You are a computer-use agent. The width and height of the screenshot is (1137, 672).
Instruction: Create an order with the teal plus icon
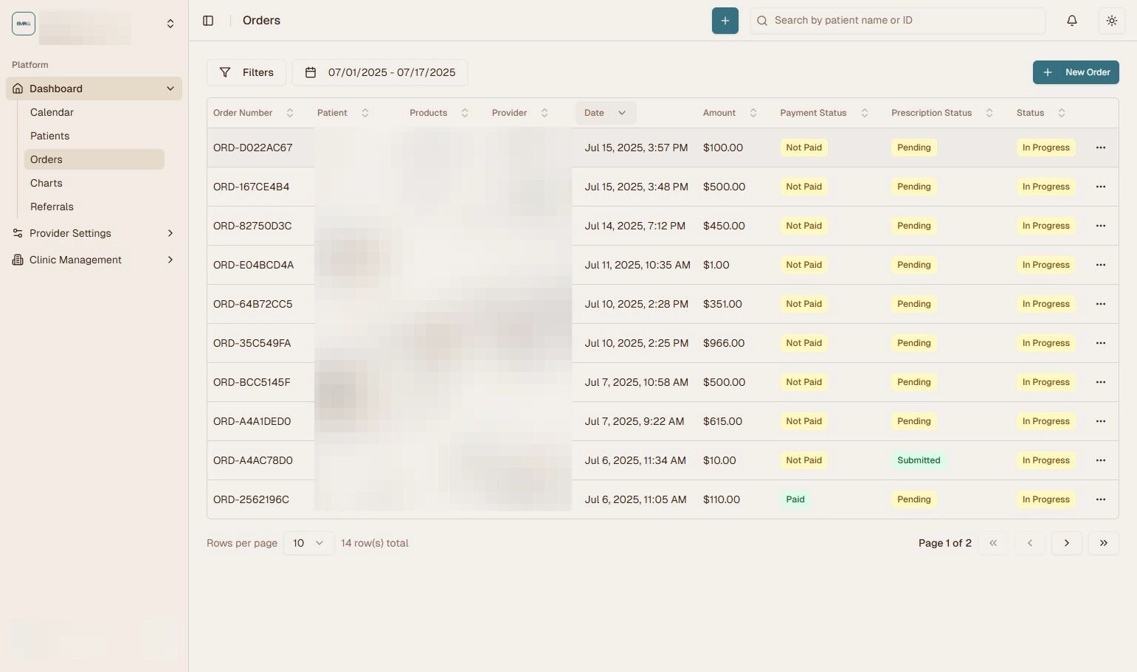[724, 20]
